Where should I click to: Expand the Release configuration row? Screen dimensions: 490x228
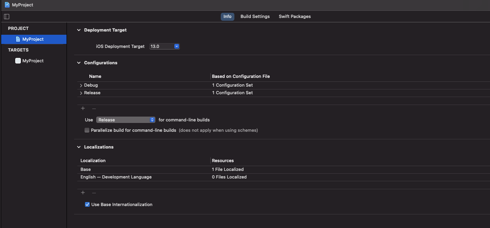coord(81,93)
